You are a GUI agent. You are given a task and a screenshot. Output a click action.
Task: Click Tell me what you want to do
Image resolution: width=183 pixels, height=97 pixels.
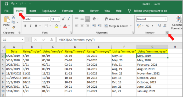pos(150,11)
